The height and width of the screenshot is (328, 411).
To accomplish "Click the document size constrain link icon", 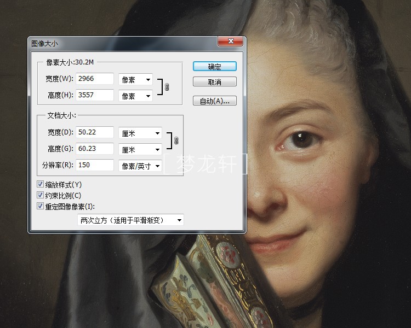I will coord(176,140).
